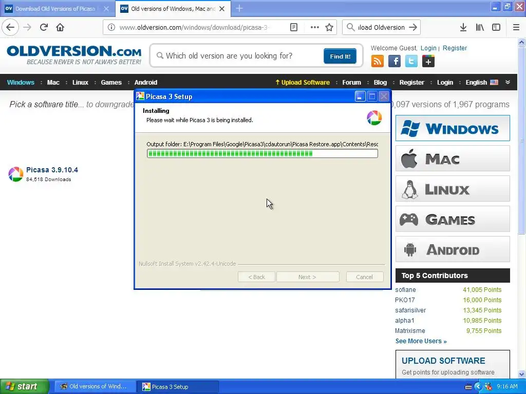
Task: Click the page vertical scrollbar thumb
Action: tap(521, 141)
